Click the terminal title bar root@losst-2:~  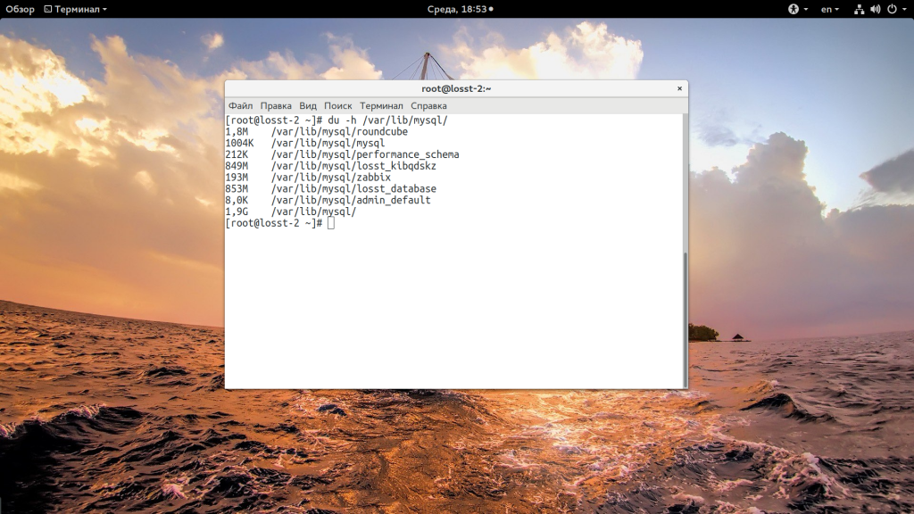coord(456,88)
